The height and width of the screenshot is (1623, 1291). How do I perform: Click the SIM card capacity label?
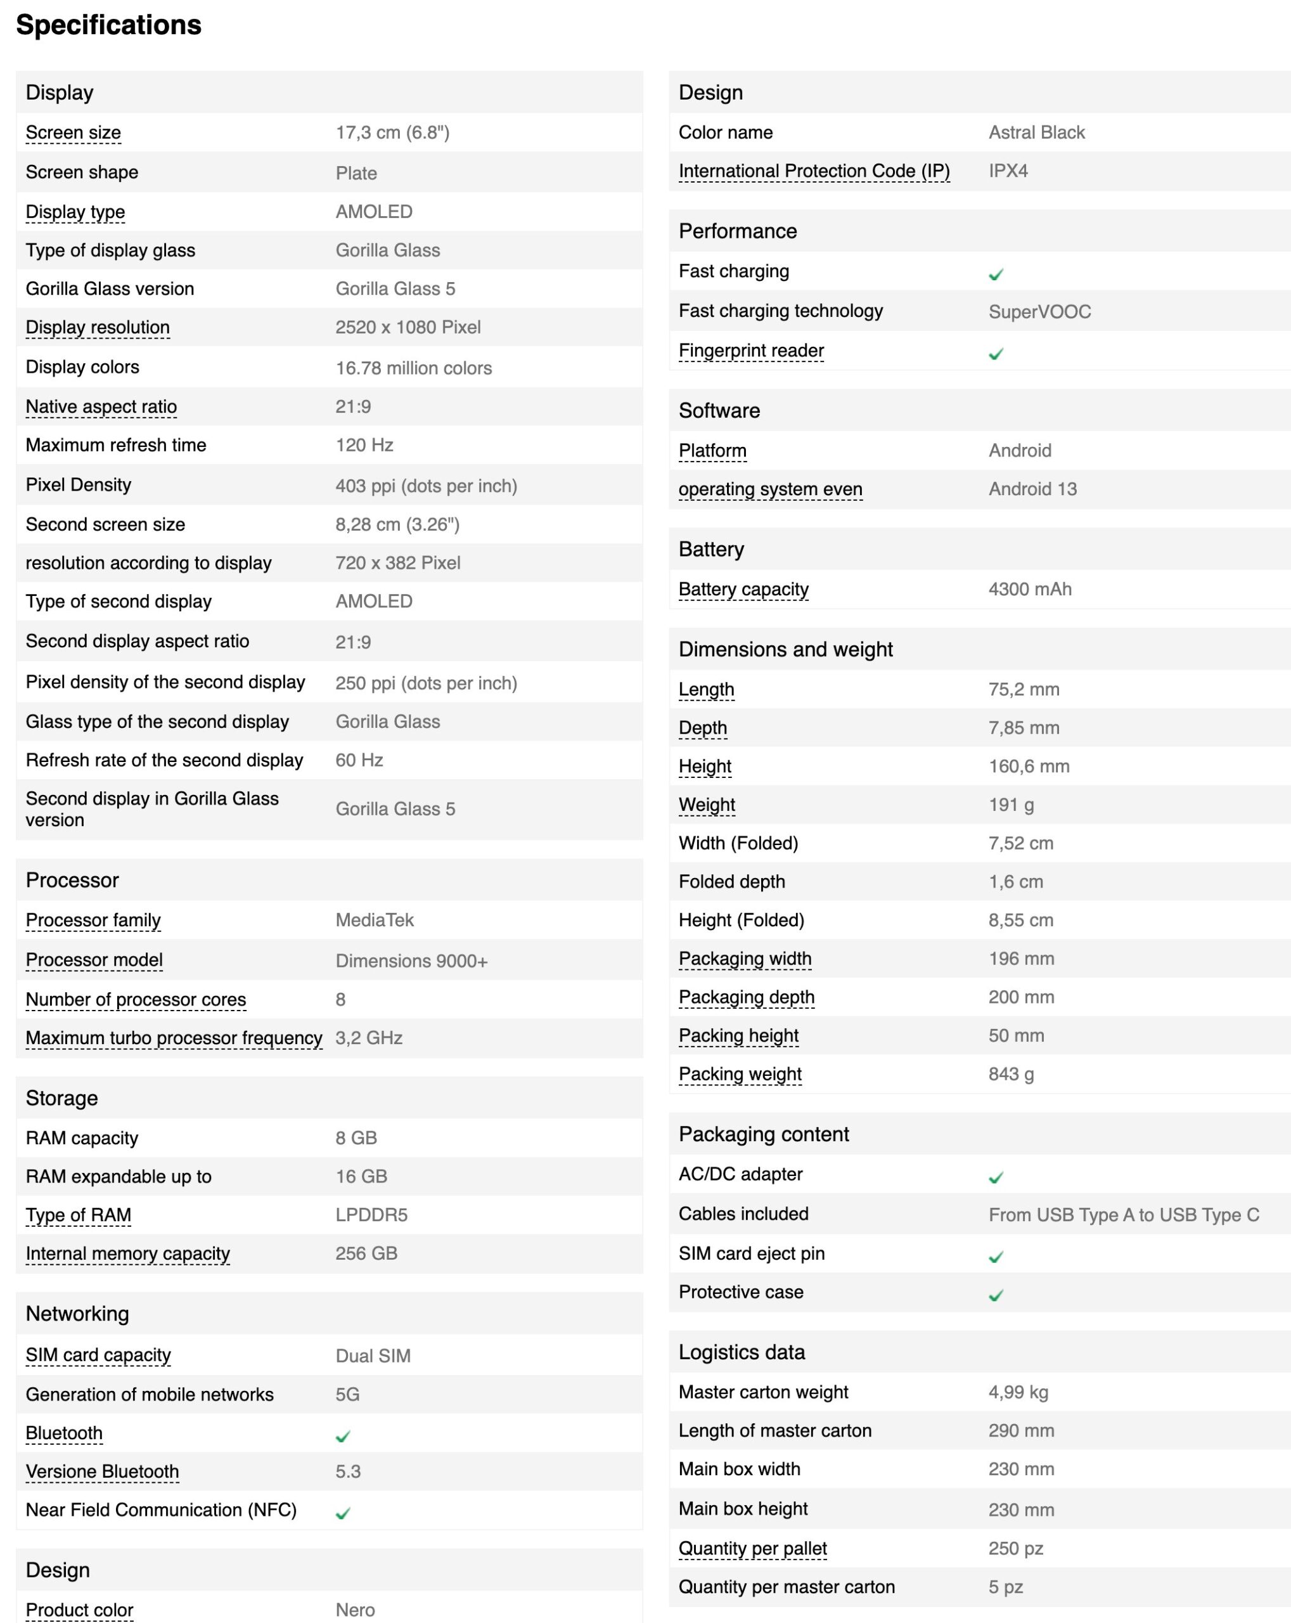[x=98, y=1355]
